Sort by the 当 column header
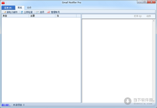 coord(66,16)
